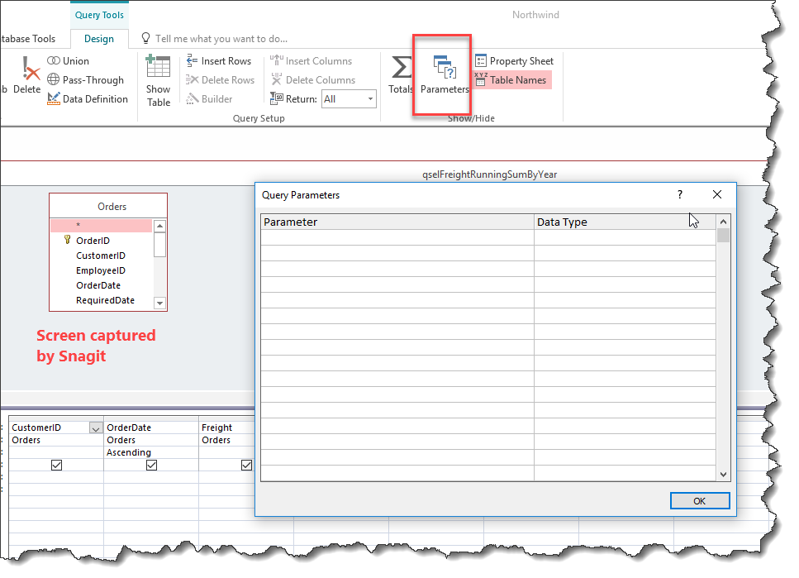Image resolution: width=799 pixels, height=578 pixels.
Task: Select the Pass-Through query globe icon
Action: point(54,79)
